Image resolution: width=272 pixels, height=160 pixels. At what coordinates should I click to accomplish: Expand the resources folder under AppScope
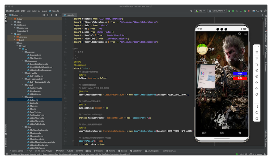point(15,28)
